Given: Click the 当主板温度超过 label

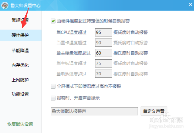Looking at the screenshot, I should 72,63.
